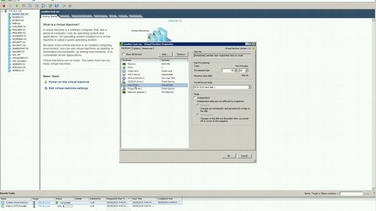Select 'another test vm' in the inventory tree

[20, 14]
